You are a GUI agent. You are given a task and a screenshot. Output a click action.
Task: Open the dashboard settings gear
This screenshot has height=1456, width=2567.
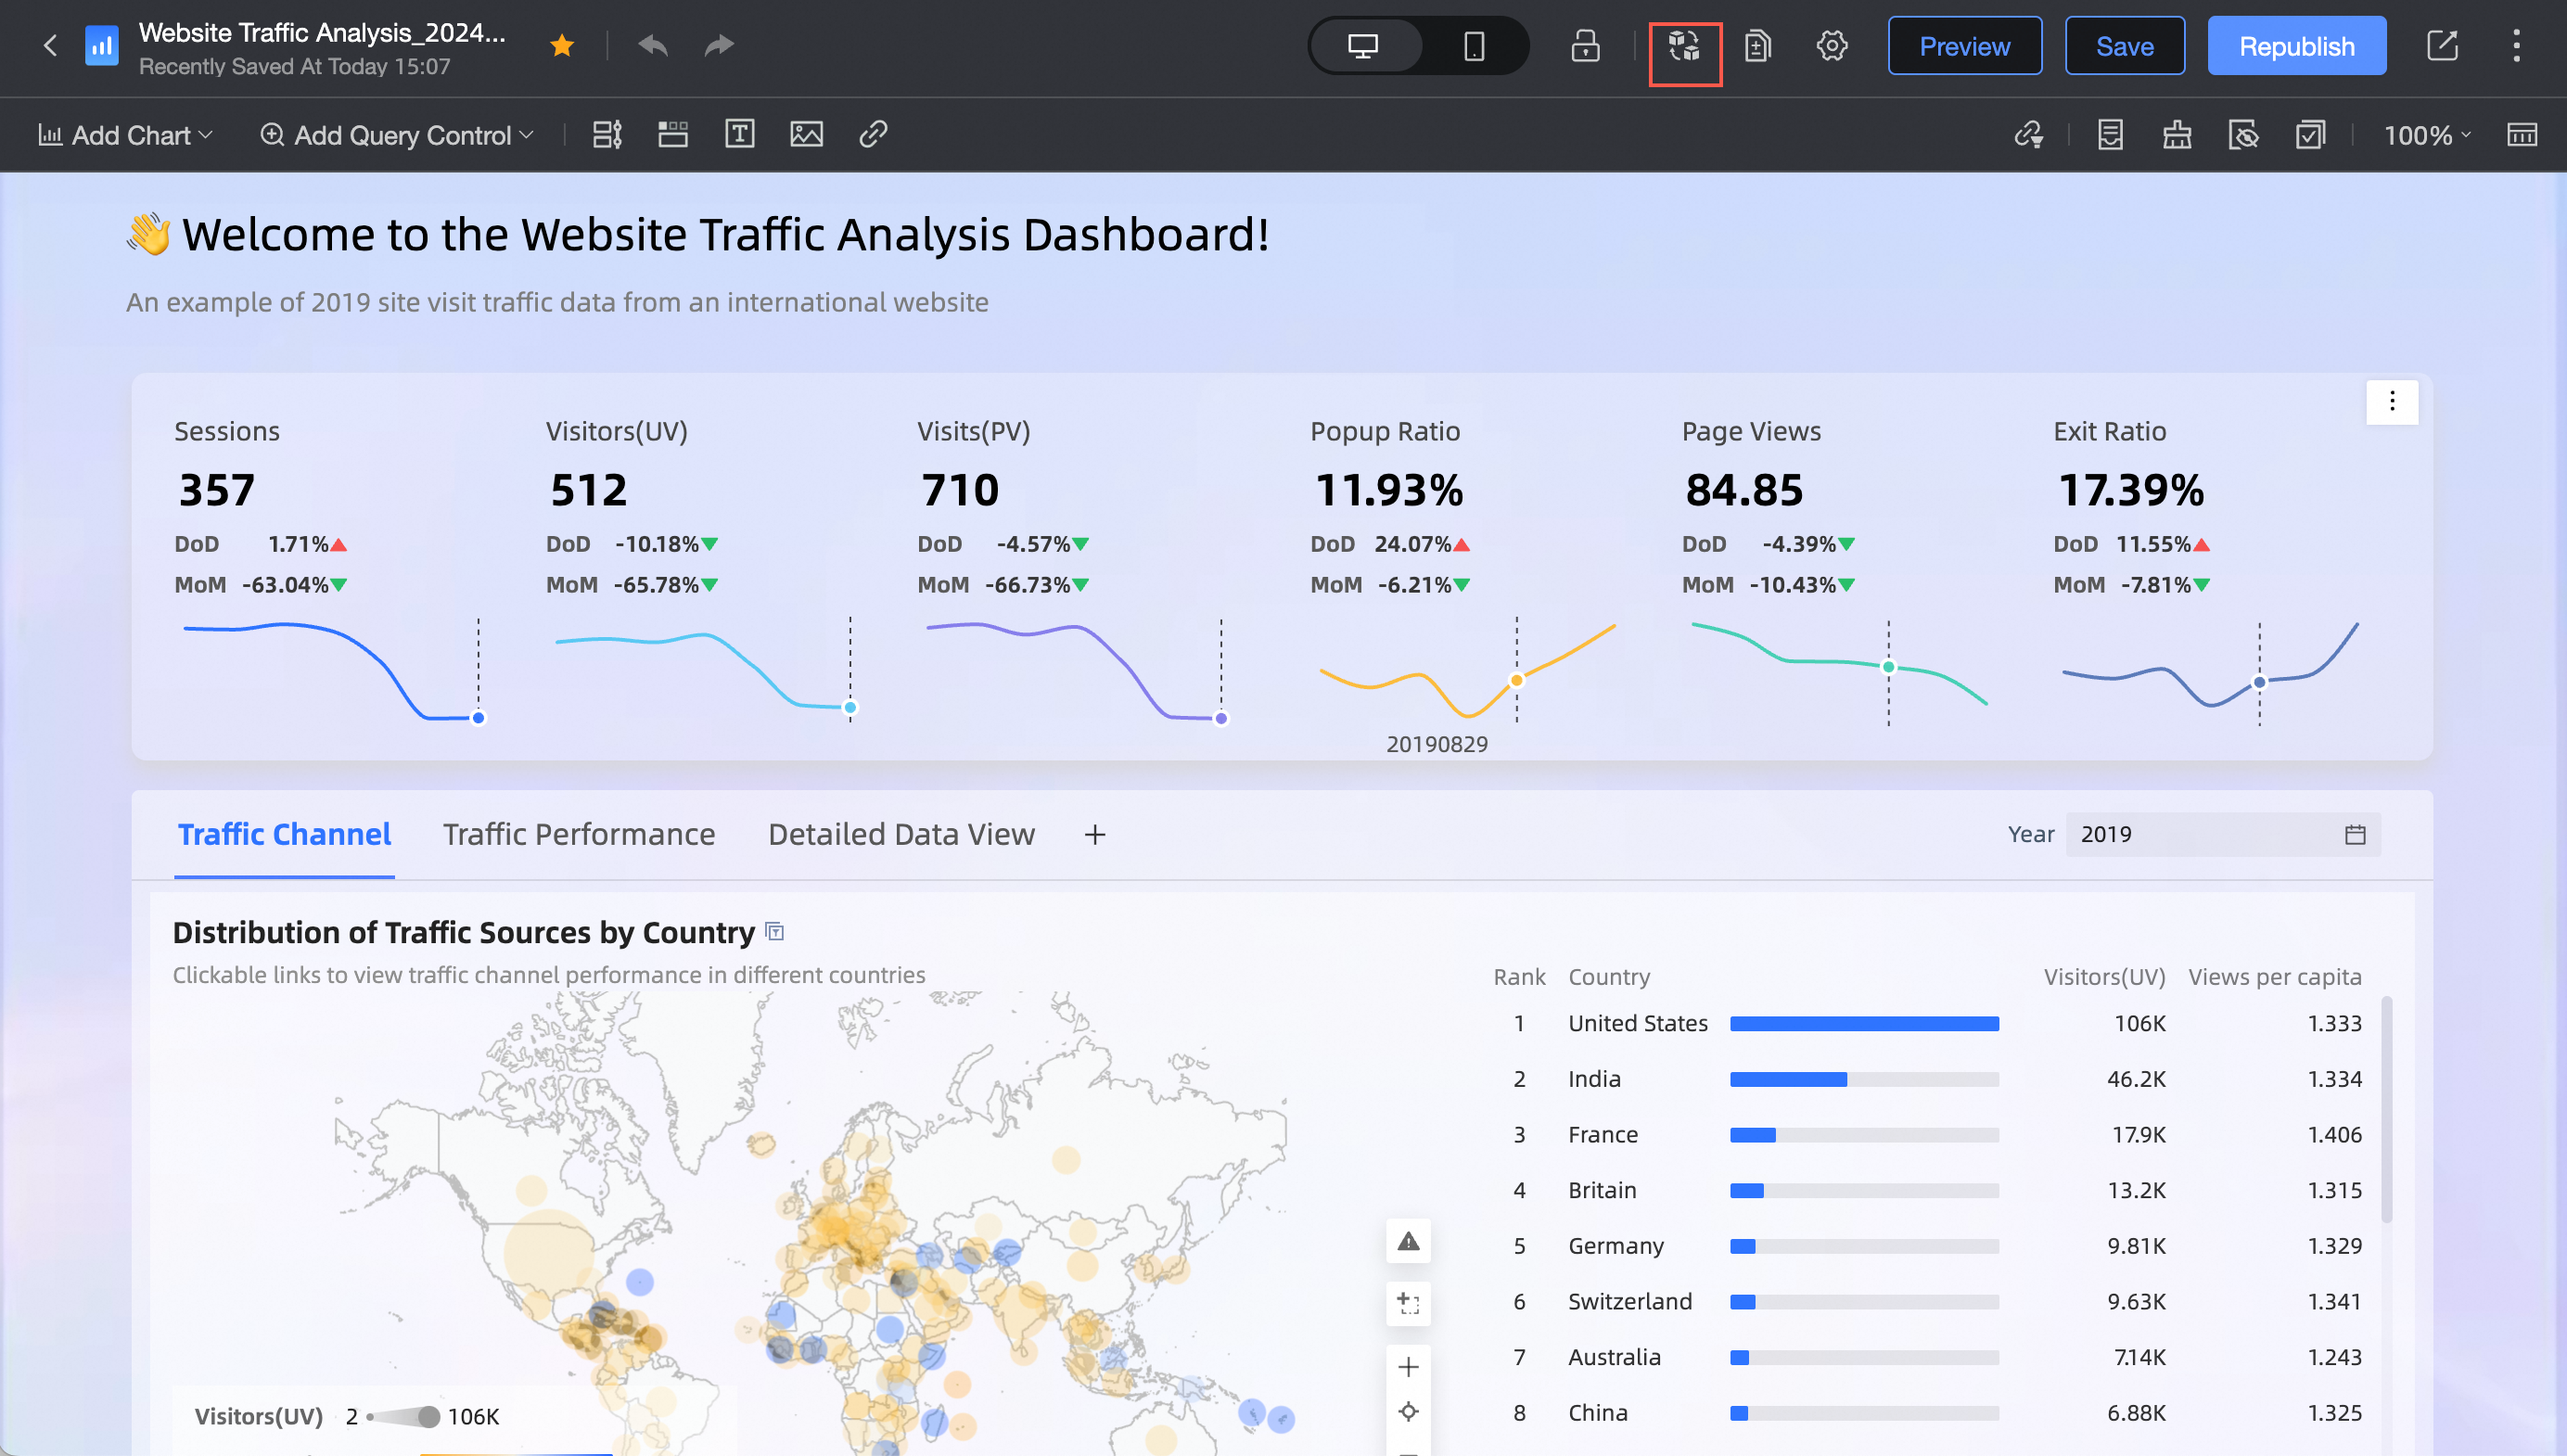1831,46
